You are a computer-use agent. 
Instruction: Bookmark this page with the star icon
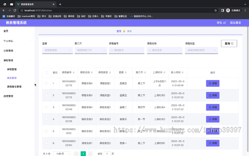(216, 10)
